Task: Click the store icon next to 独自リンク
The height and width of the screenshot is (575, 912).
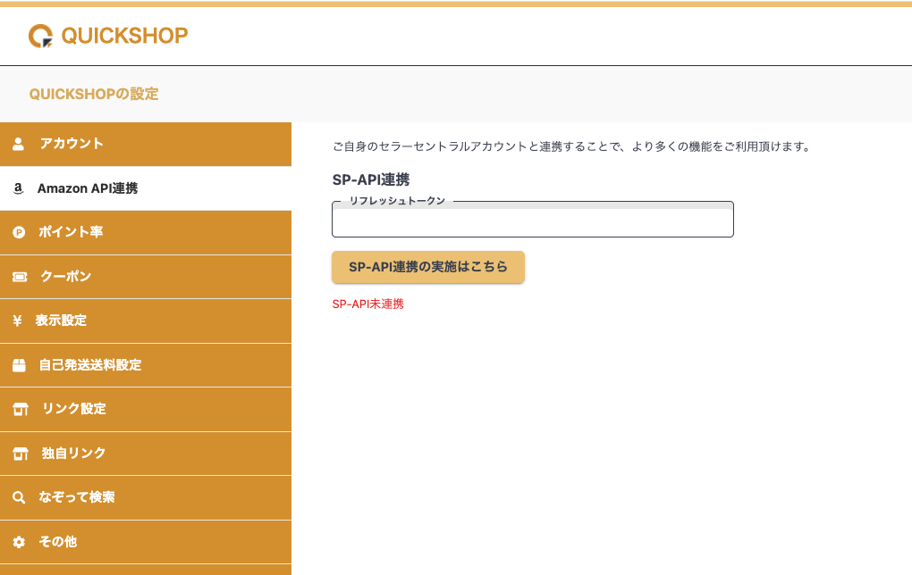Action: click(20, 454)
